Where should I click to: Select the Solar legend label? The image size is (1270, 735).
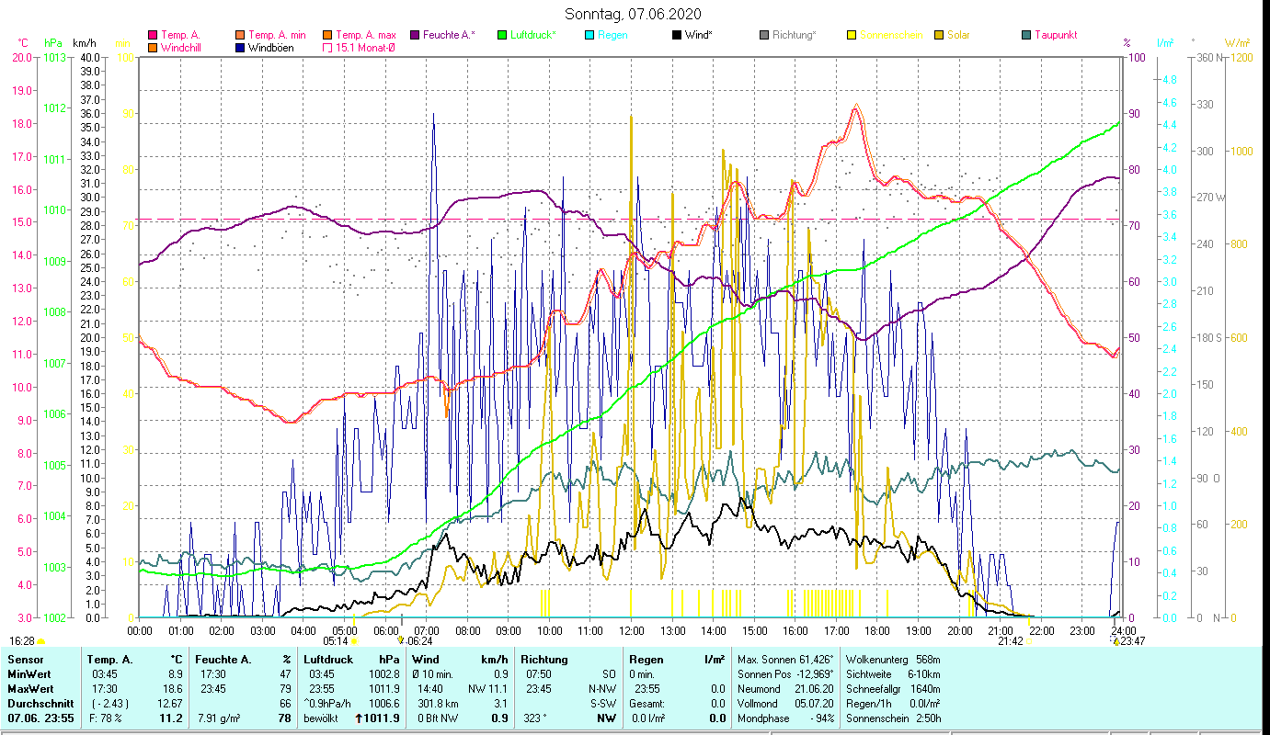(x=958, y=36)
